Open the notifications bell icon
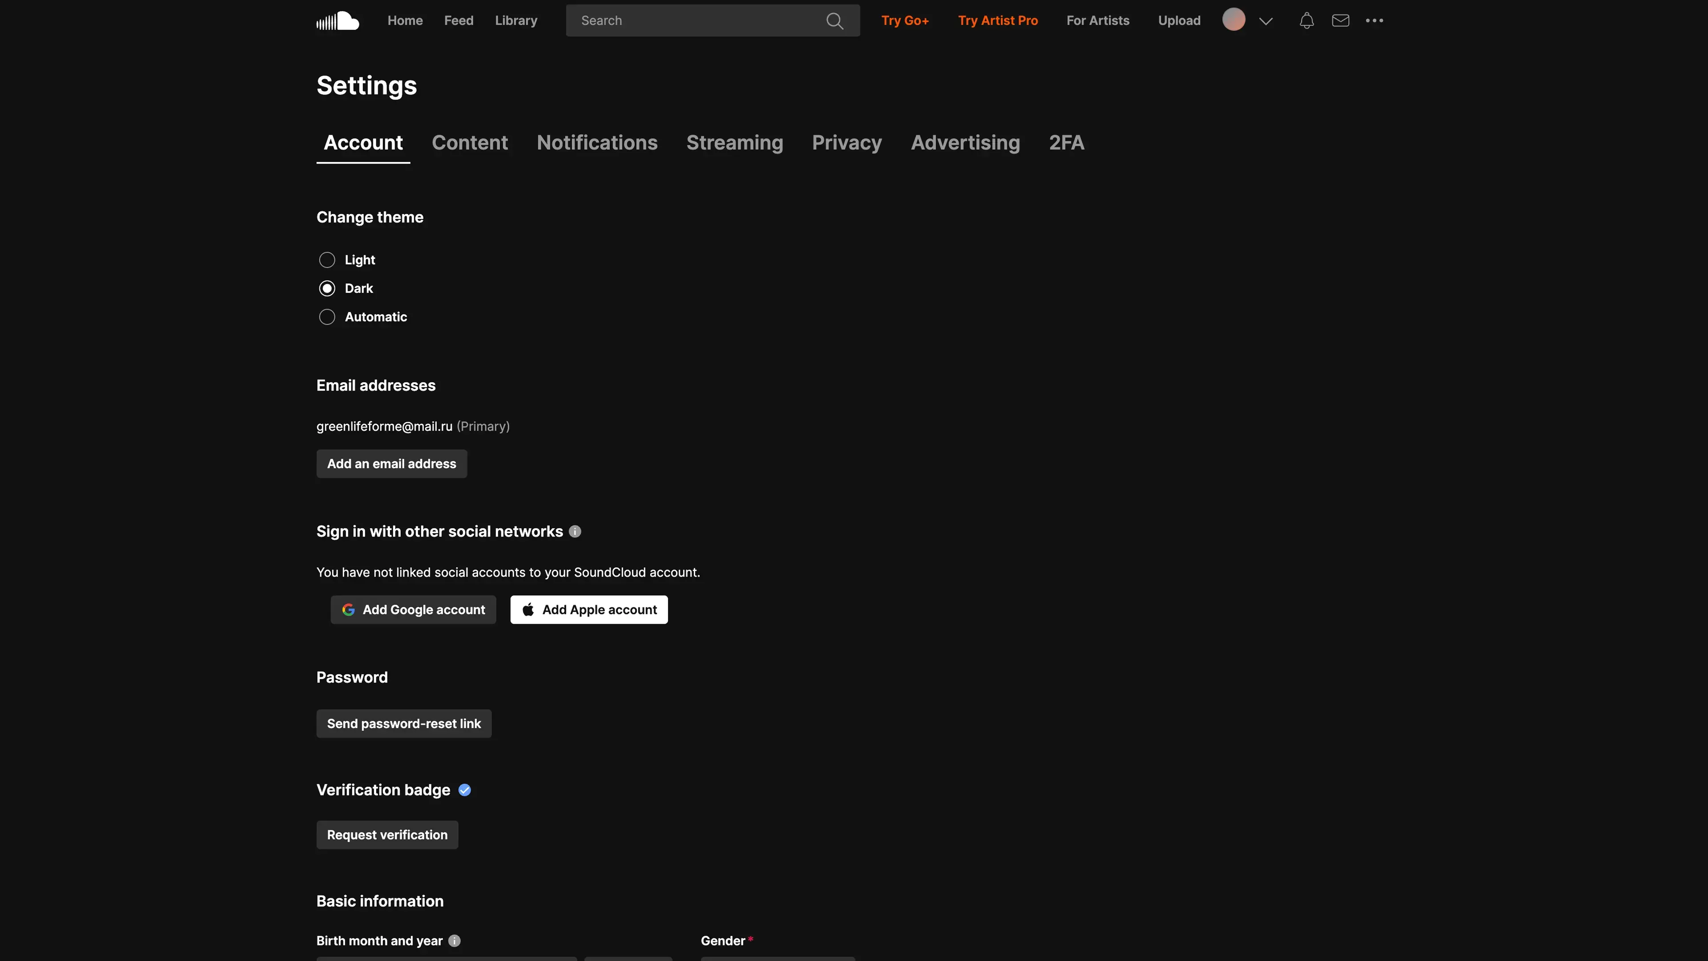The height and width of the screenshot is (961, 1708). tap(1306, 20)
